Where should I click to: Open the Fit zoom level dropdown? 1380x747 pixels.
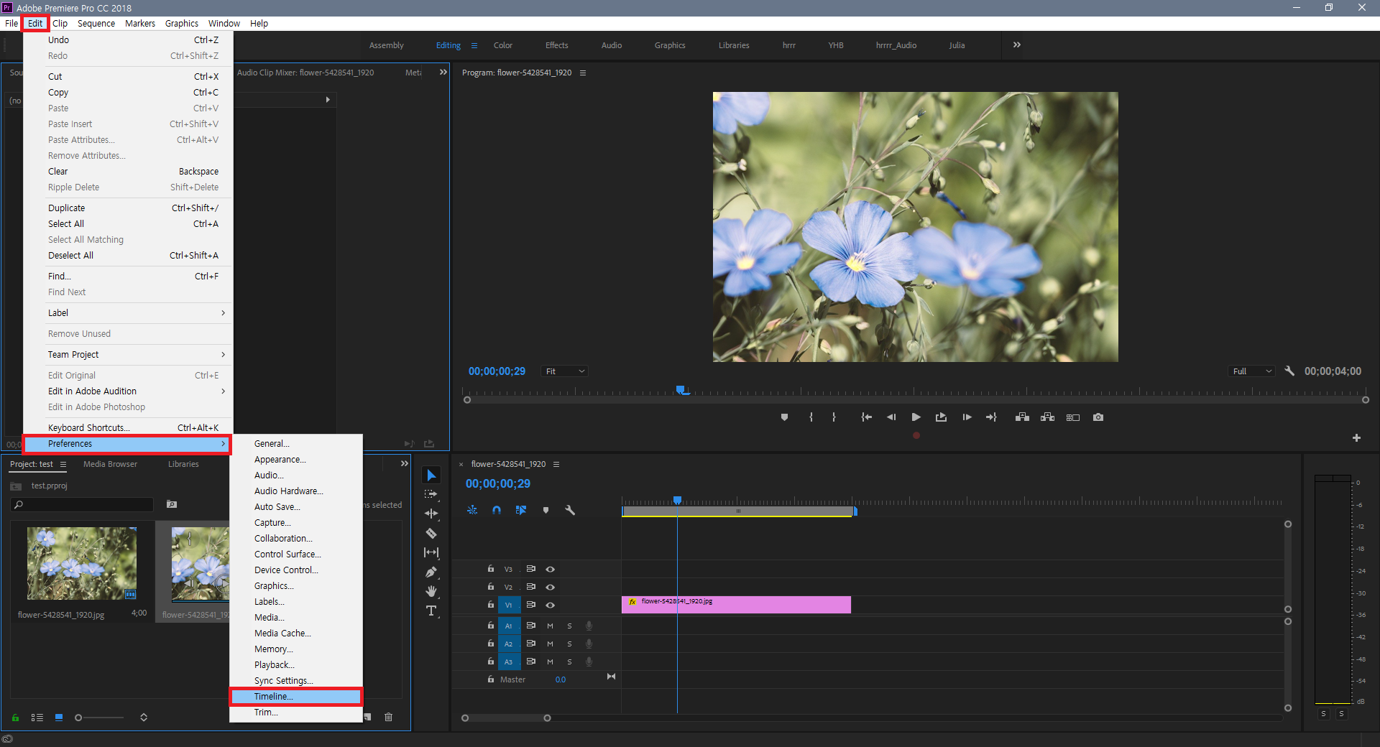[x=564, y=371]
